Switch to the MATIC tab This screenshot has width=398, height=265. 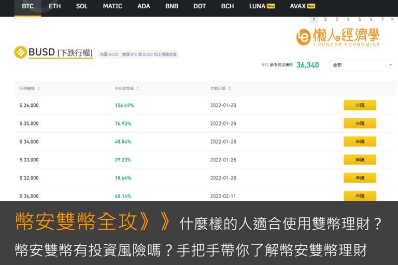(x=112, y=6)
